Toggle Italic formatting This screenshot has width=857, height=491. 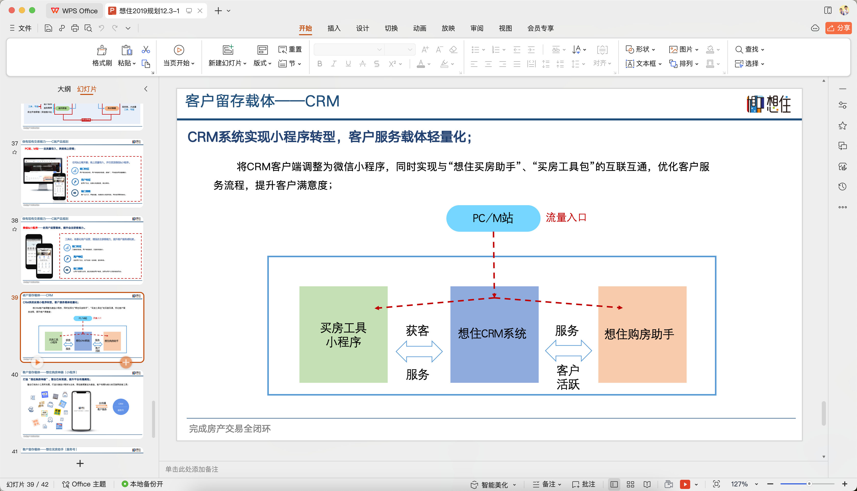pyautogui.click(x=334, y=63)
